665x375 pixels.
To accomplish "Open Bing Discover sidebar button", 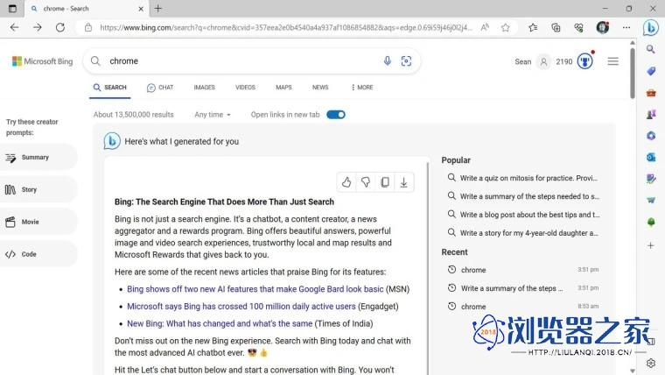I will pyautogui.click(x=651, y=28).
